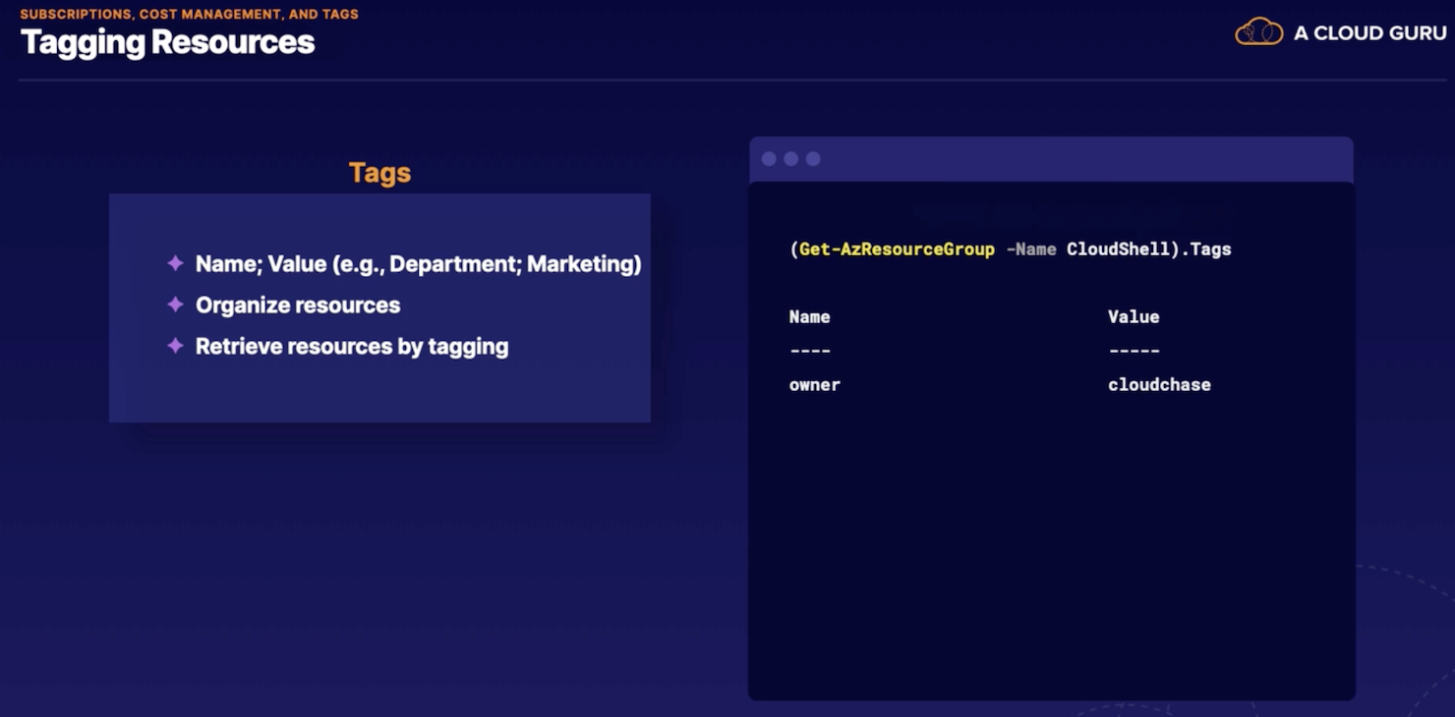Click the A Cloud Guru cloud logo icon
The height and width of the screenshot is (717, 1455).
tap(1259, 31)
